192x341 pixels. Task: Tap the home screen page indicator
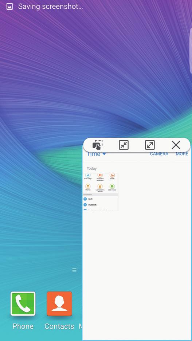click(x=74, y=270)
